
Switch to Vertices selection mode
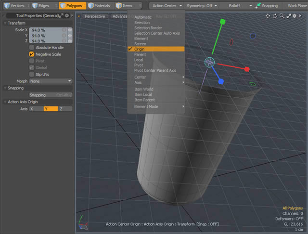tap(14, 6)
